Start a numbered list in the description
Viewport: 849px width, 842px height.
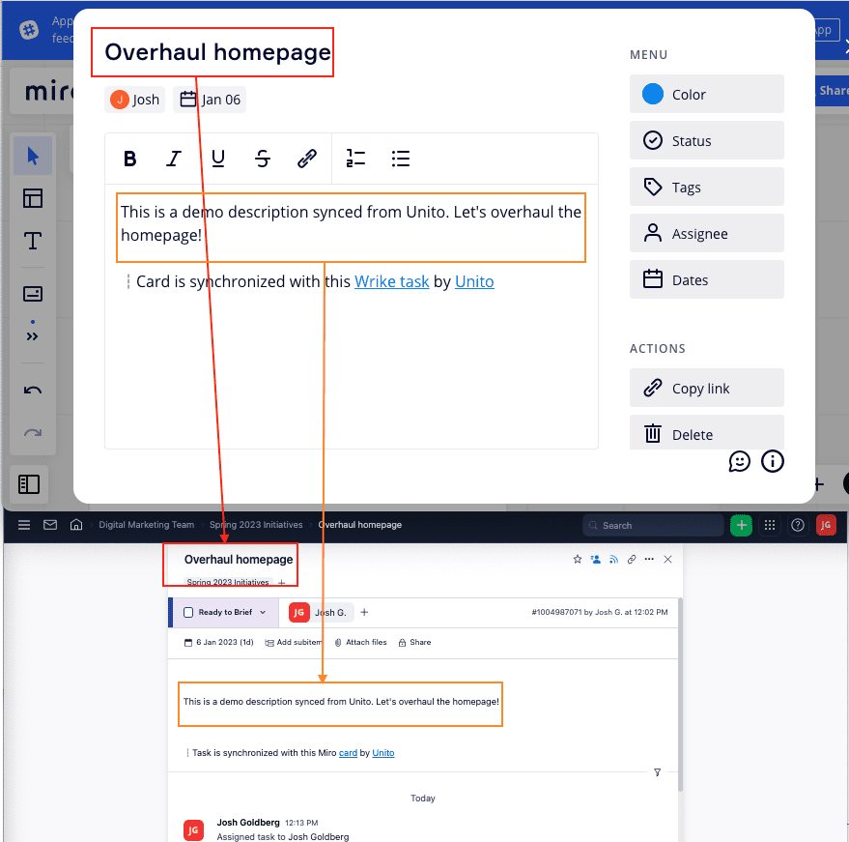(355, 159)
